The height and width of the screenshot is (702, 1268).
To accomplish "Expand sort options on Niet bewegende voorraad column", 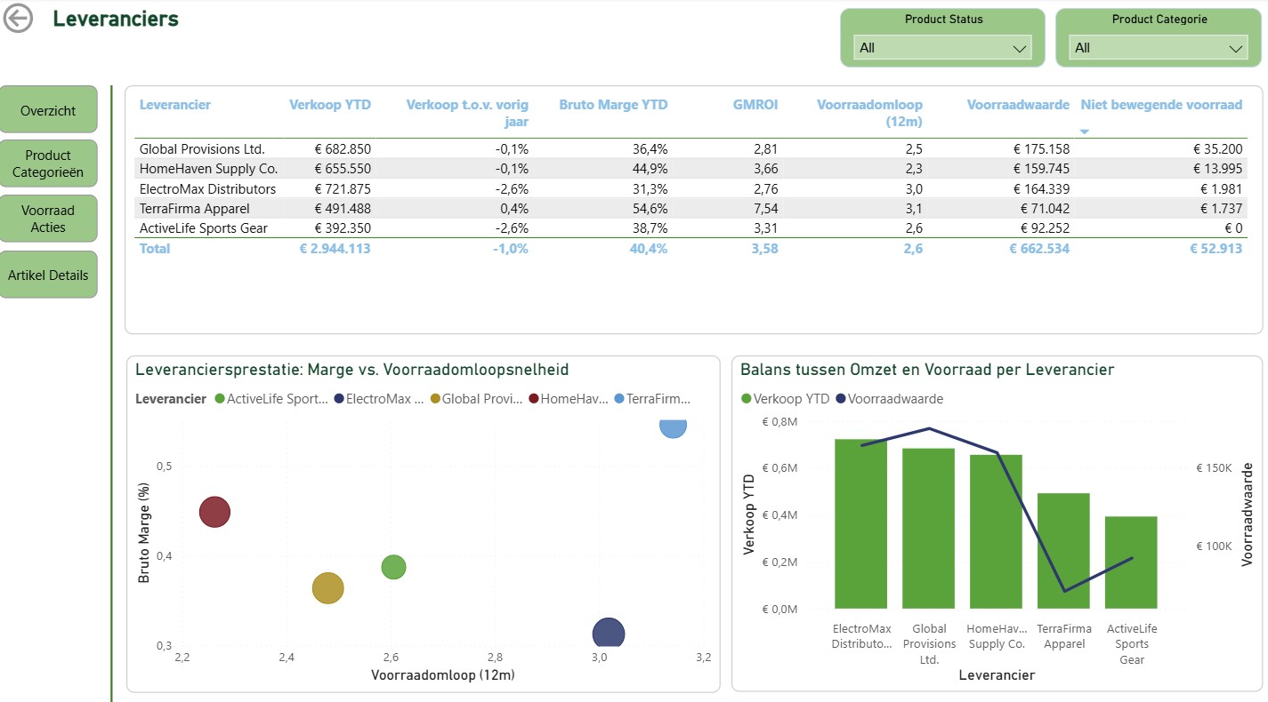I will [1085, 130].
